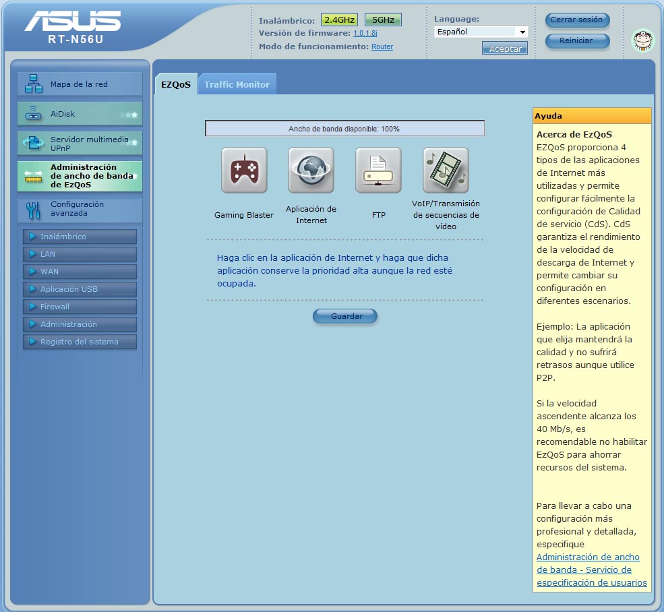
Task: Choose the VoIP/video streaming film icon
Action: 446,170
